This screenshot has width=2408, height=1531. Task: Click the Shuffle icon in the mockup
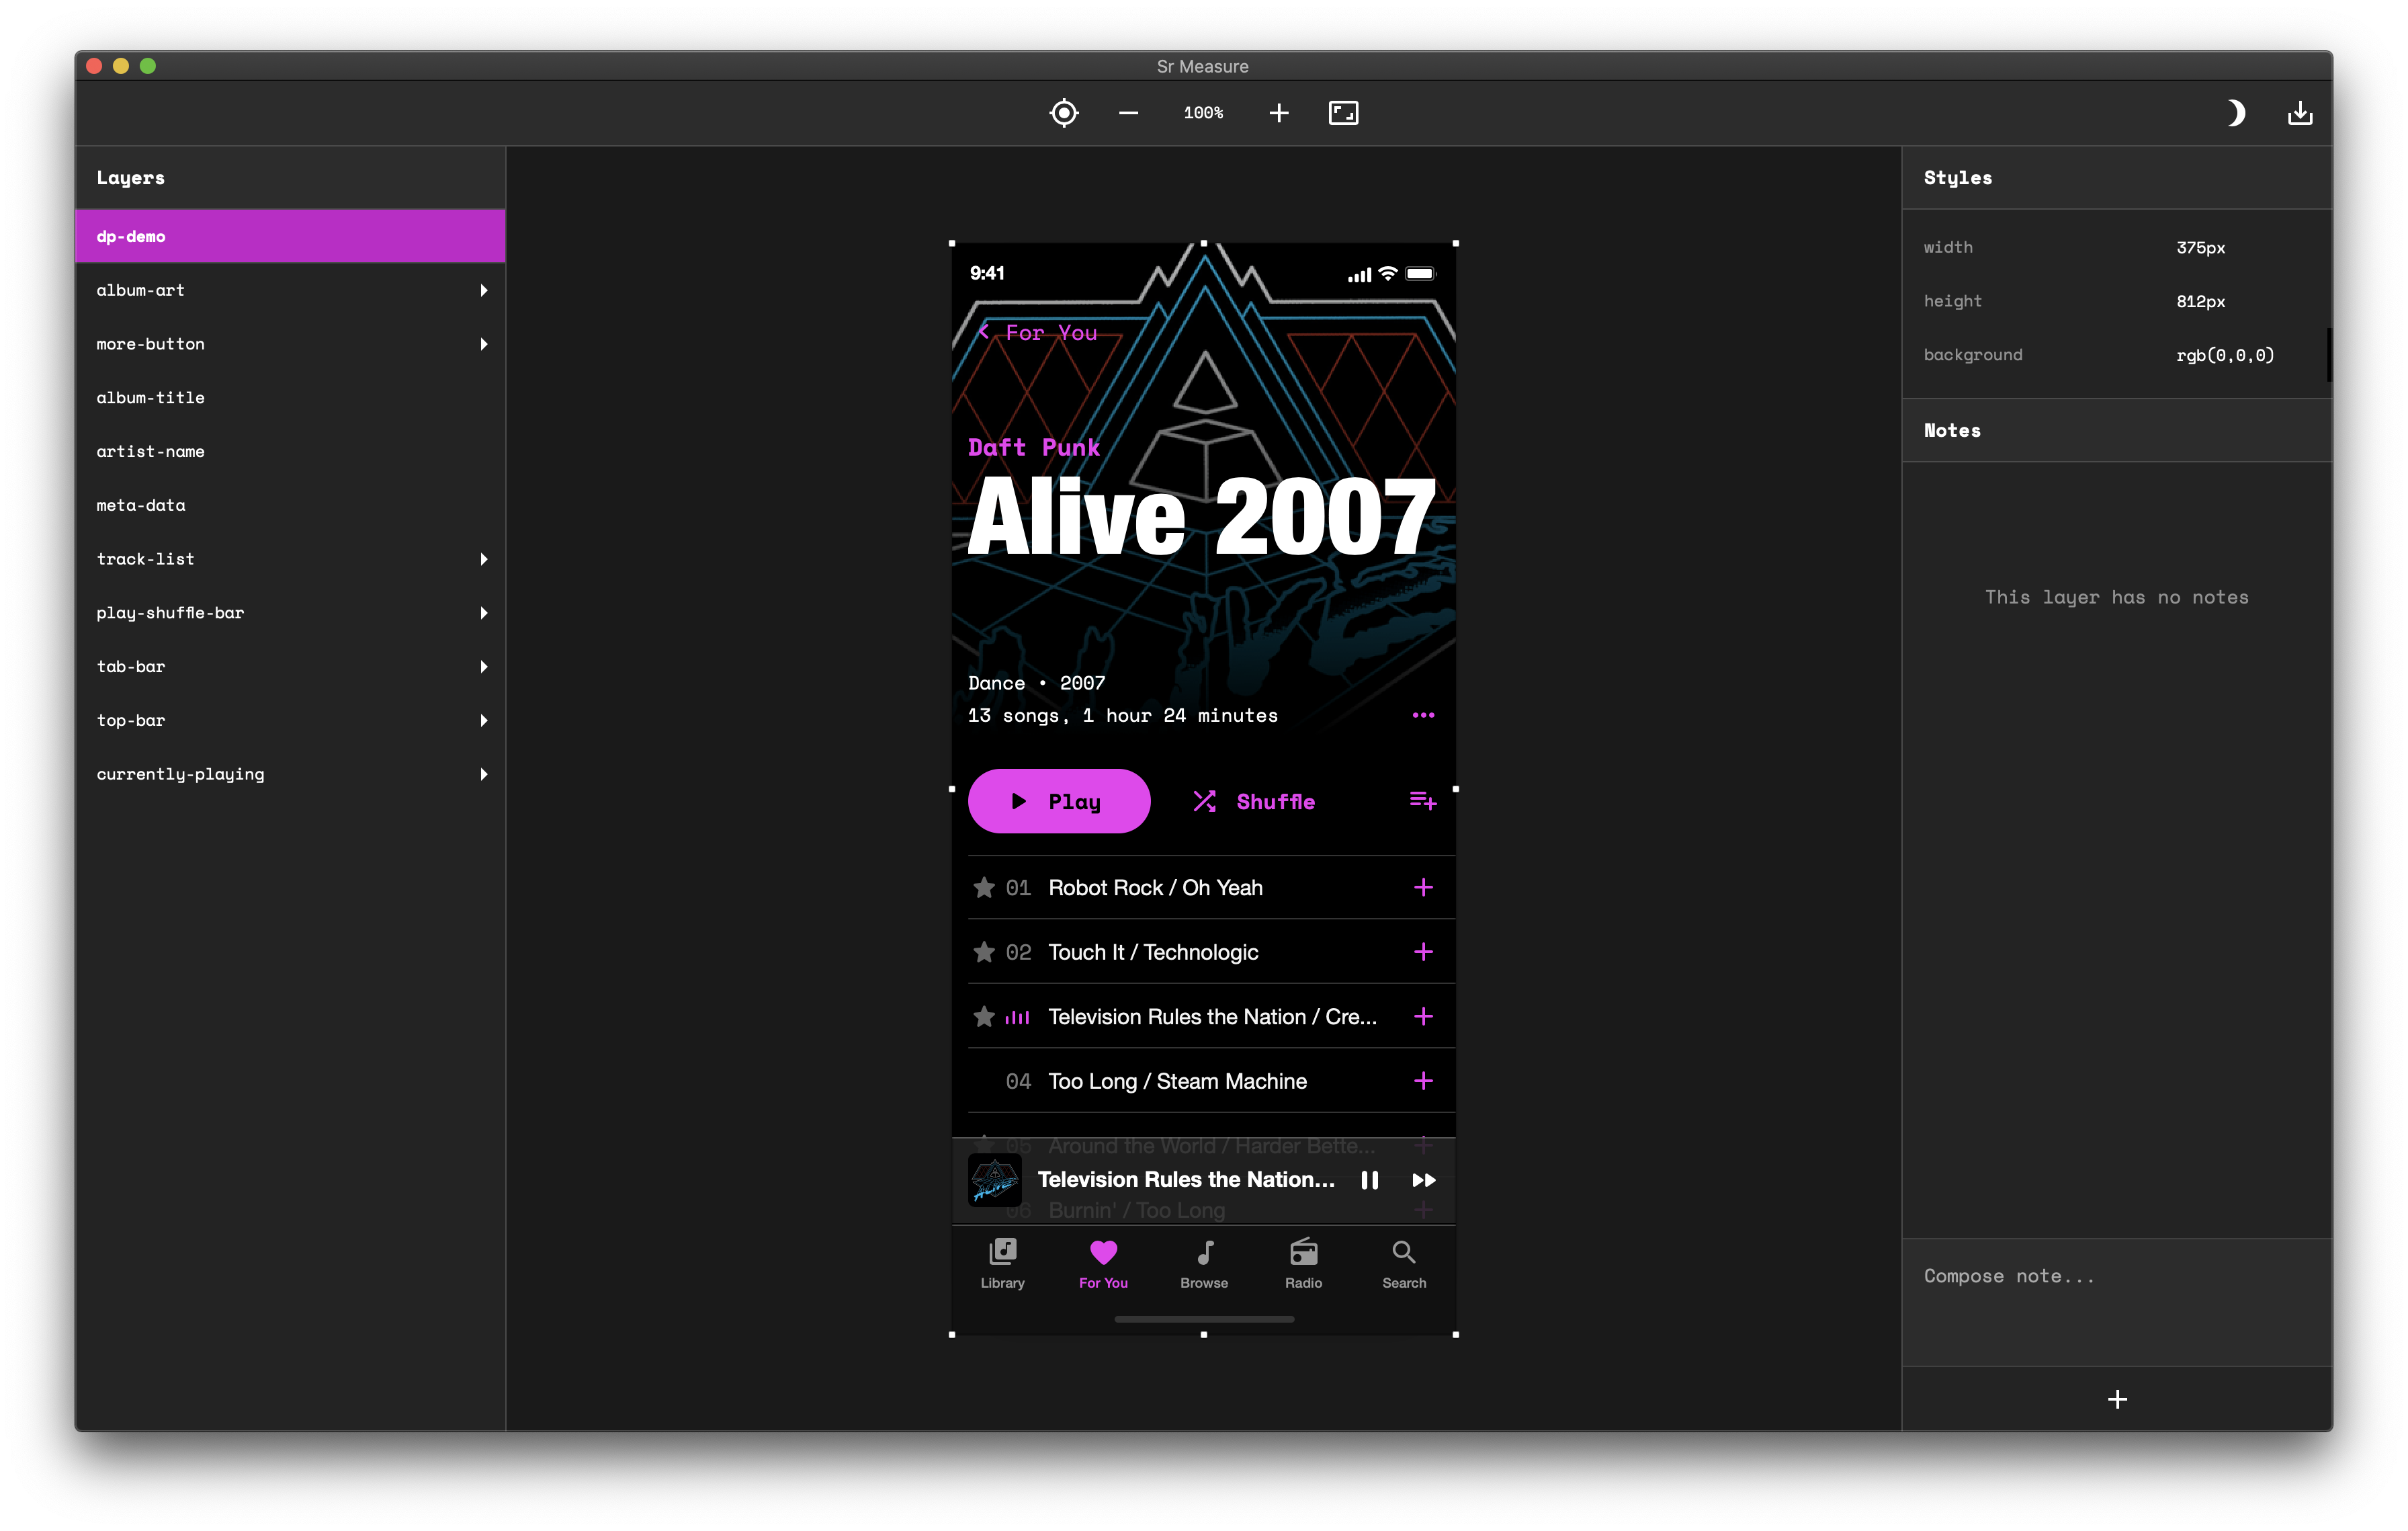click(x=1204, y=801)
